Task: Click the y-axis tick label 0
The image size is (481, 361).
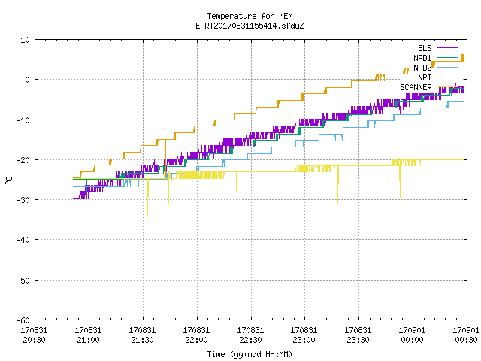Action: pyautogui.click(x=27, y=80)
